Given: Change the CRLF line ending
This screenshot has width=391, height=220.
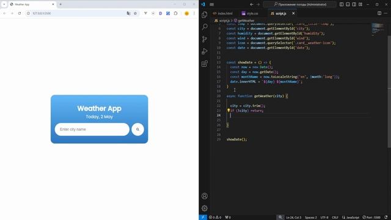Looking at the screenshot, I should [x=335, y=218].
